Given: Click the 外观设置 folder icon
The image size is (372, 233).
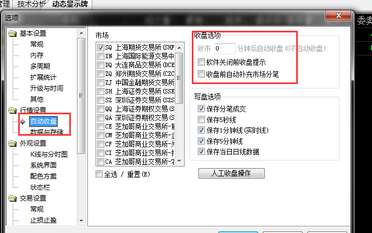Looking at the screenshot, I should coord(12,143).
